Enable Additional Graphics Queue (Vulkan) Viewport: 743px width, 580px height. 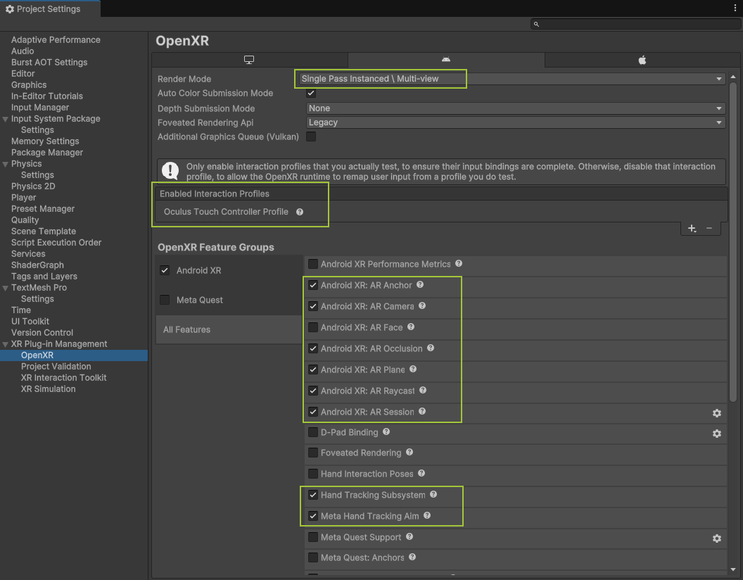[x=310, y=137]
